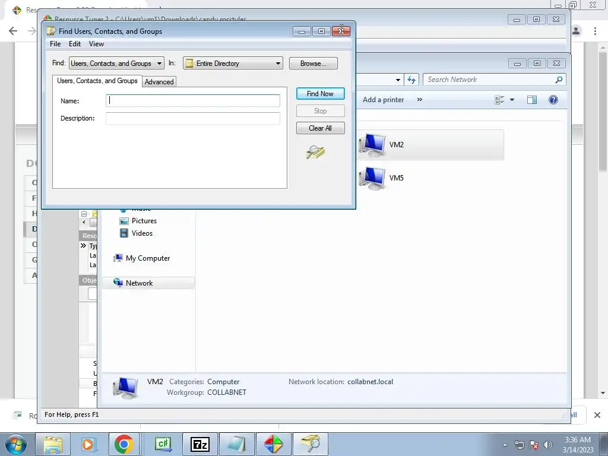Select the VM2 computer icon

[x=372, y=145]
